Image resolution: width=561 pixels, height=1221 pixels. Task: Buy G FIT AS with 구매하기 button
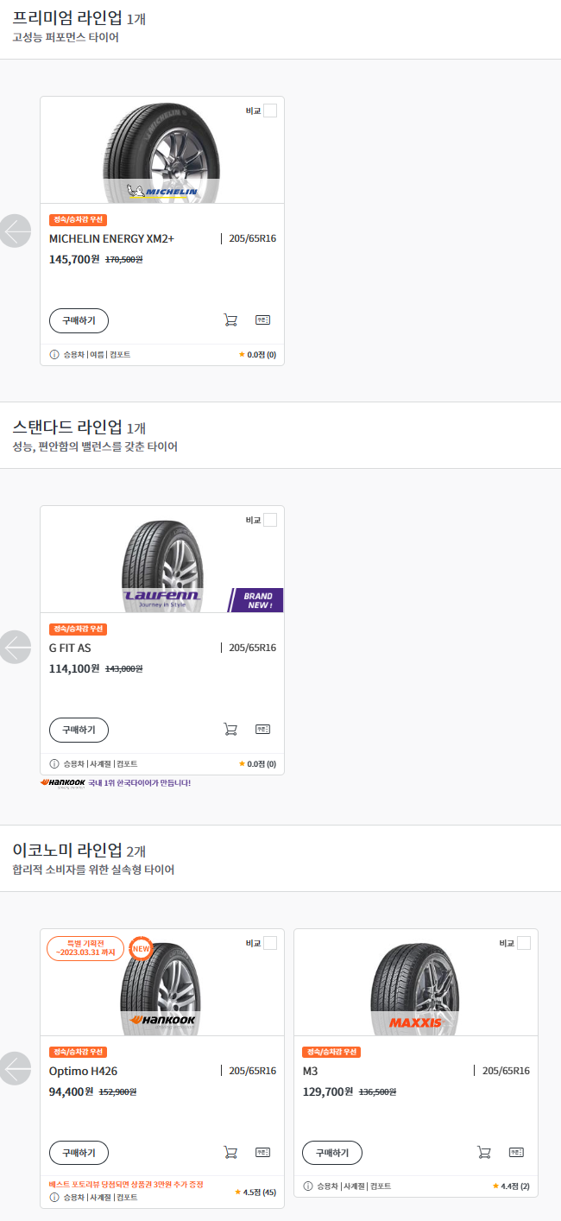coord(79,730)
